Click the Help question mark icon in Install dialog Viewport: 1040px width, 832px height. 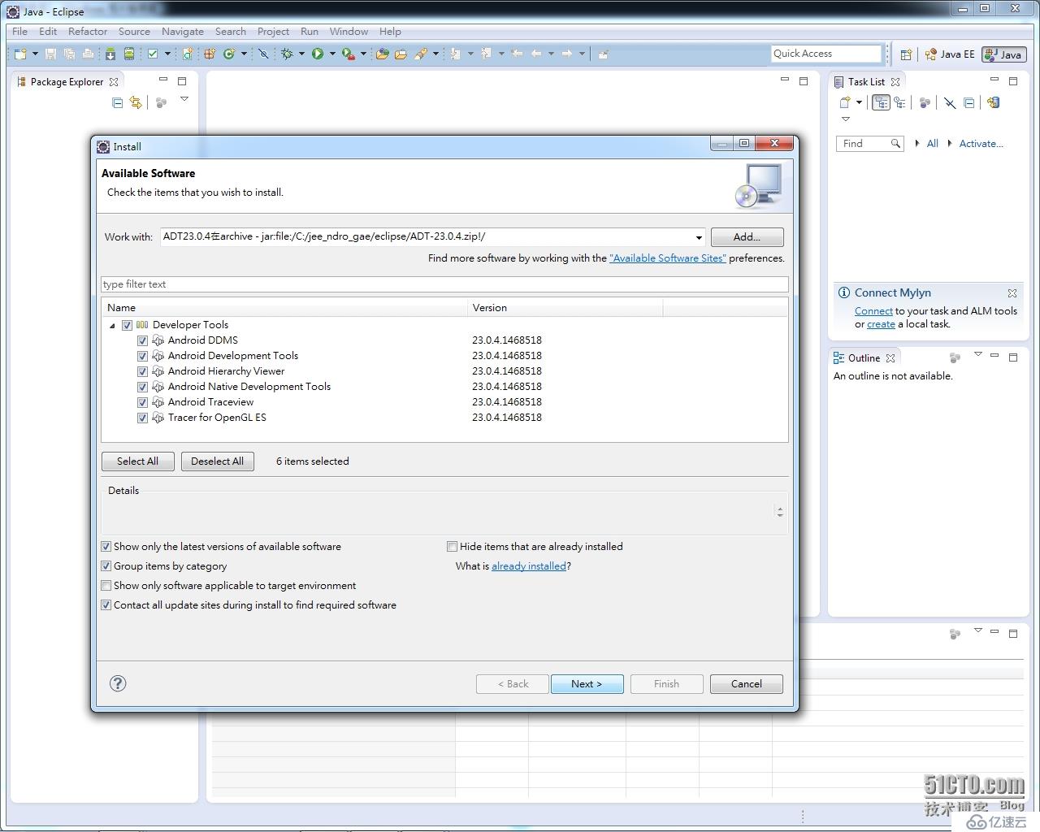(x=118, y=683)
